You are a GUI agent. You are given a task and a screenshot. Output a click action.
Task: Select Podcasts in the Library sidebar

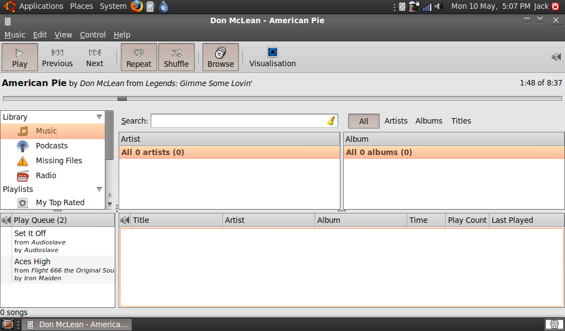point(52,146)
